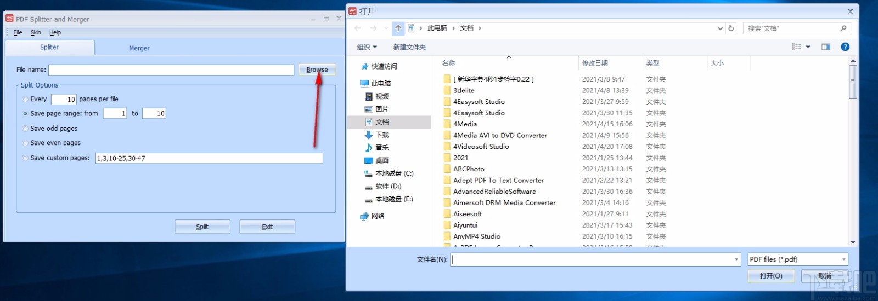Image resolution: width=878 pixels, height=301 pixels.
Task: Select 文档 in navigation pane
Action: point(382,122)
